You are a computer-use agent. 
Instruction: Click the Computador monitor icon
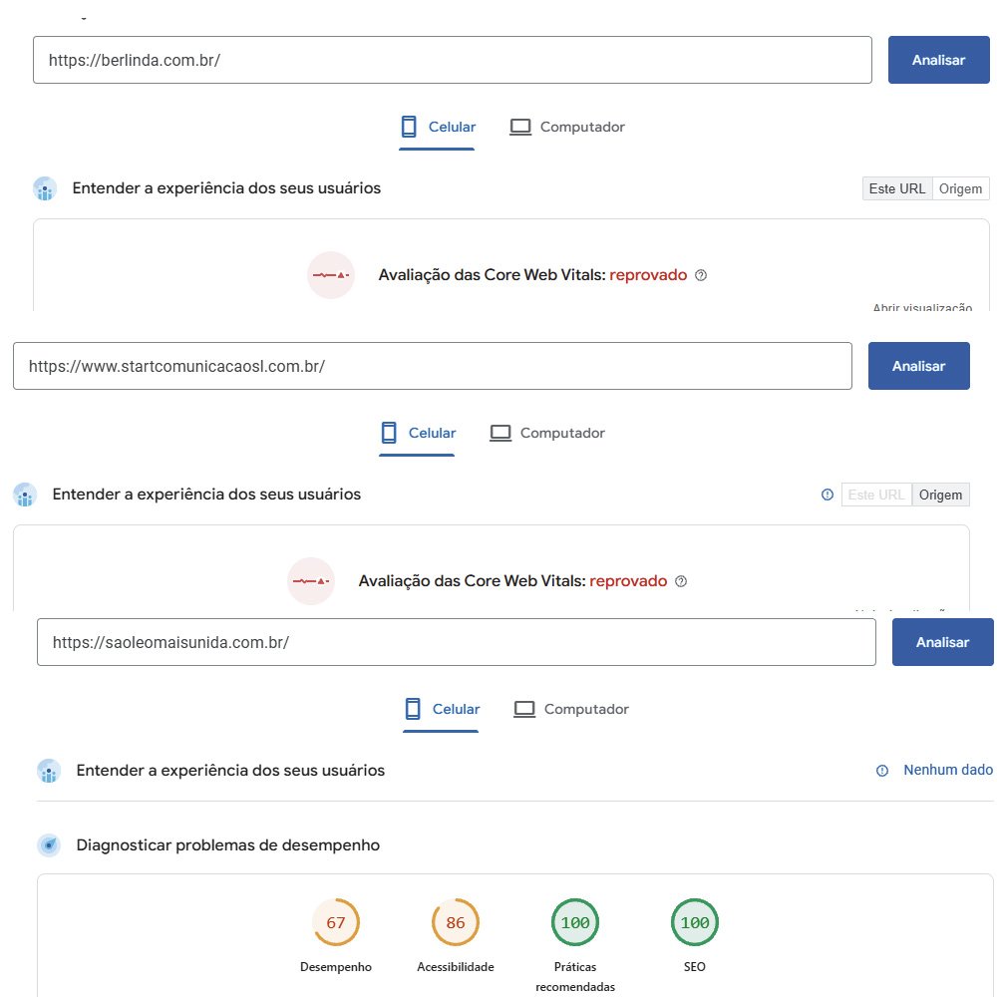[519, 127]
